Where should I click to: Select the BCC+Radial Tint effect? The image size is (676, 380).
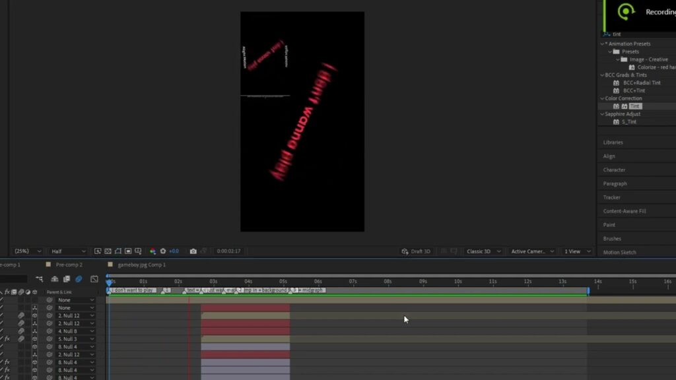pyautogui.click(x=642, y=83)
